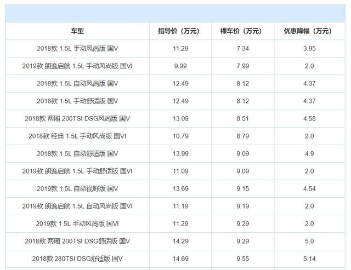Click the guide price value 9.99

tap(180, 66)
